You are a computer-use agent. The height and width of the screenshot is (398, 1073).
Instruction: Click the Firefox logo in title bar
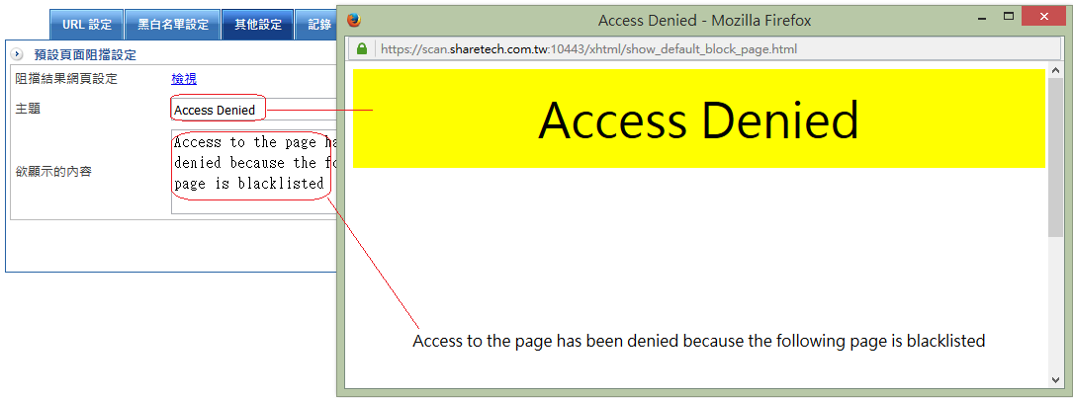tap(354, 20)
